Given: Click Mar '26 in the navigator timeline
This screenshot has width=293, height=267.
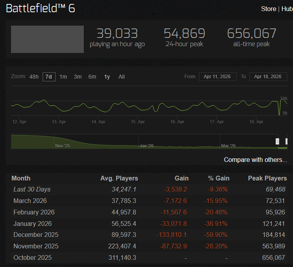Looking at the screenshot, I should (x=228, y=146).
